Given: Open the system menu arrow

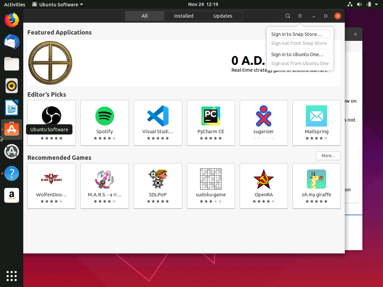Looking at the screenshot, I should [x=376, y=4].
